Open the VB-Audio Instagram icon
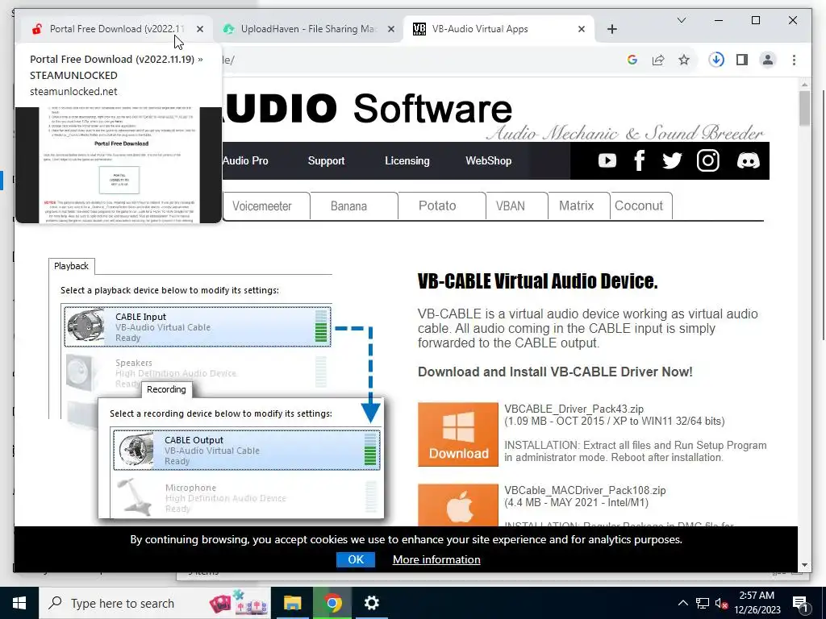The image size is (826, 619). pos(707,160)
